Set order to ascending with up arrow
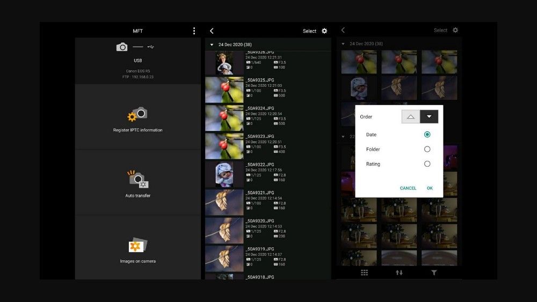The width and height of the screenshot is (537, 302). coord(410,116)
